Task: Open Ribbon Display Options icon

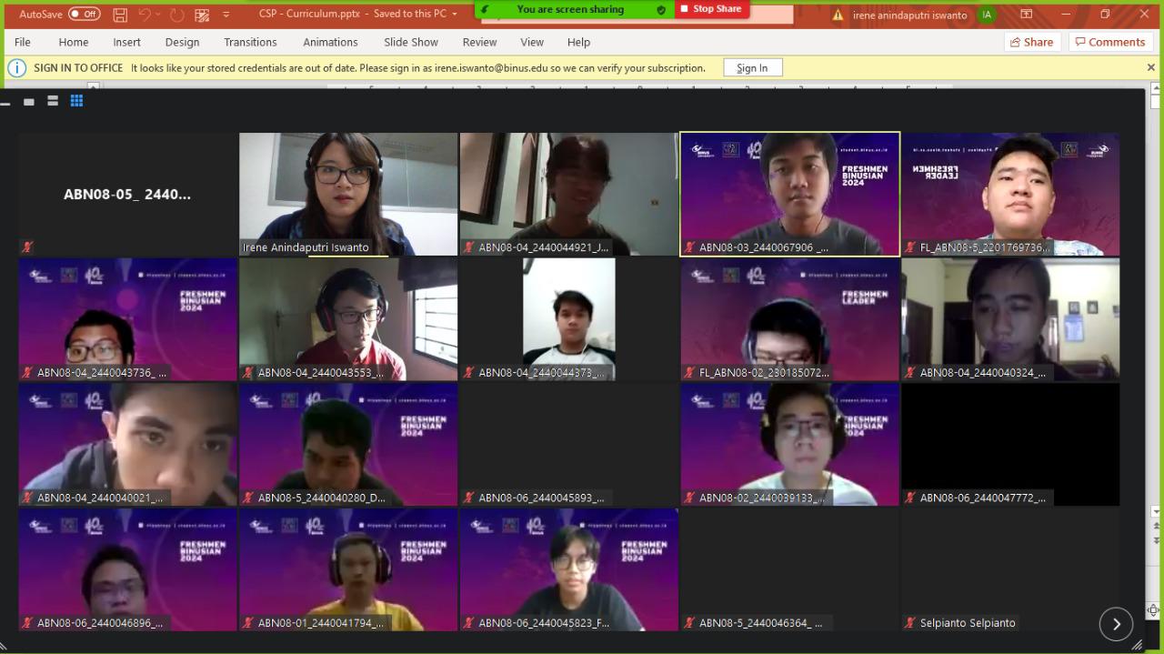Action: pyautogui.click(x=1026, y=15)
